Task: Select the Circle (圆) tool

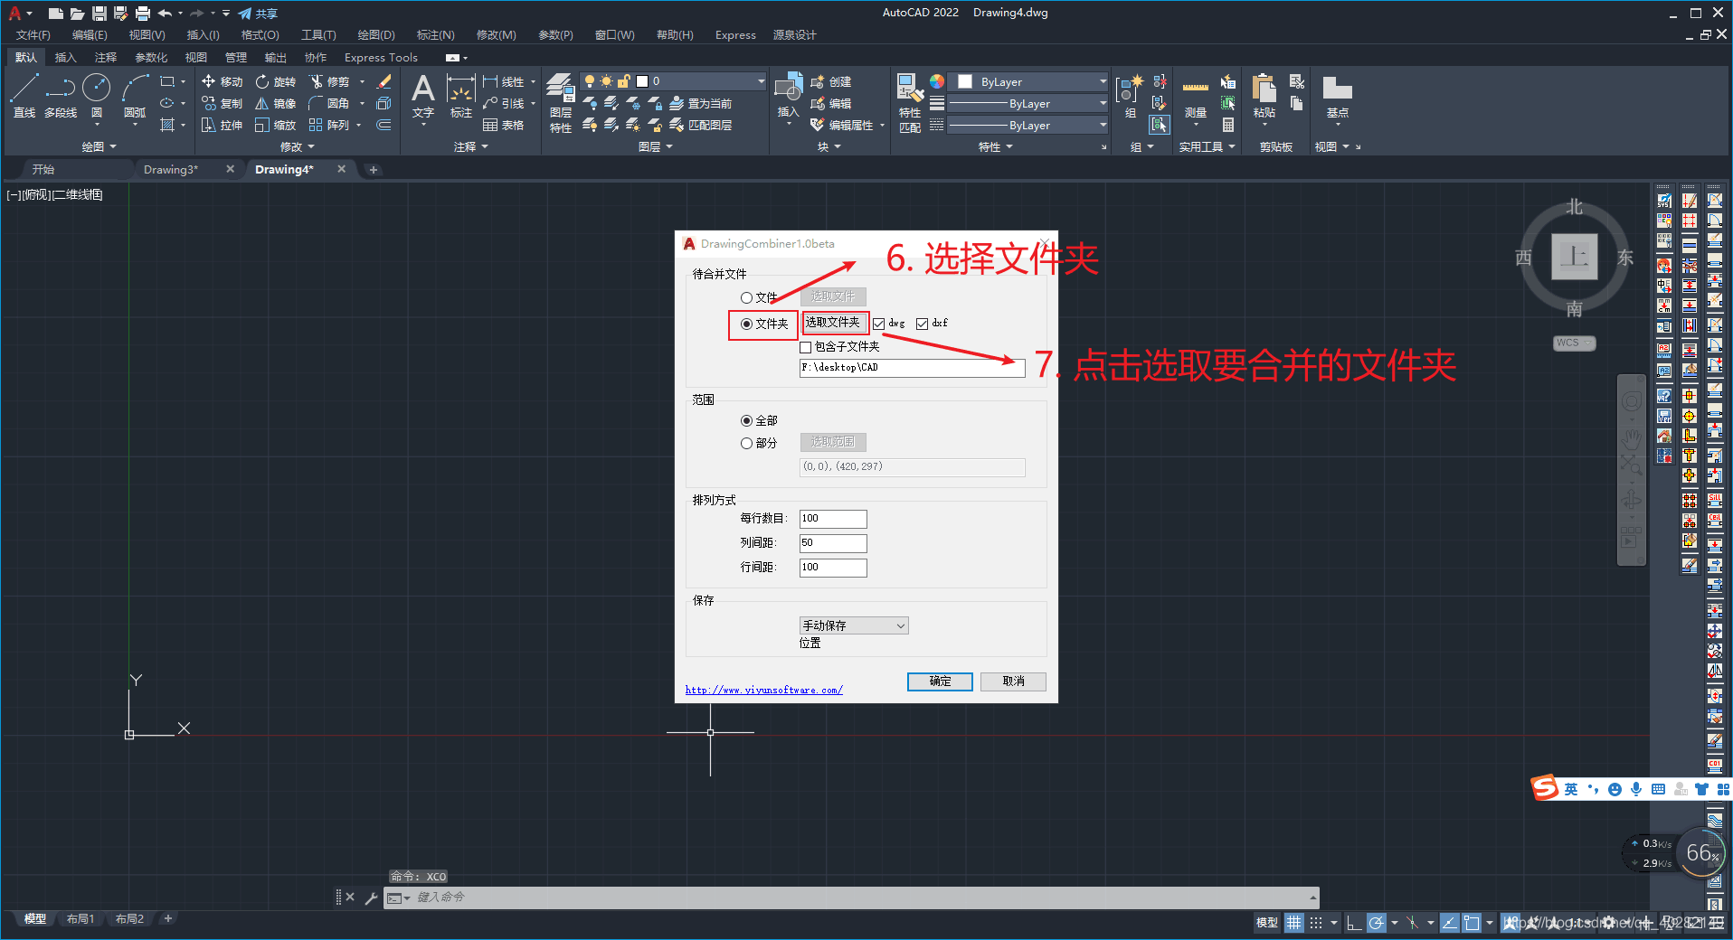Action: [x=97, y=96]
